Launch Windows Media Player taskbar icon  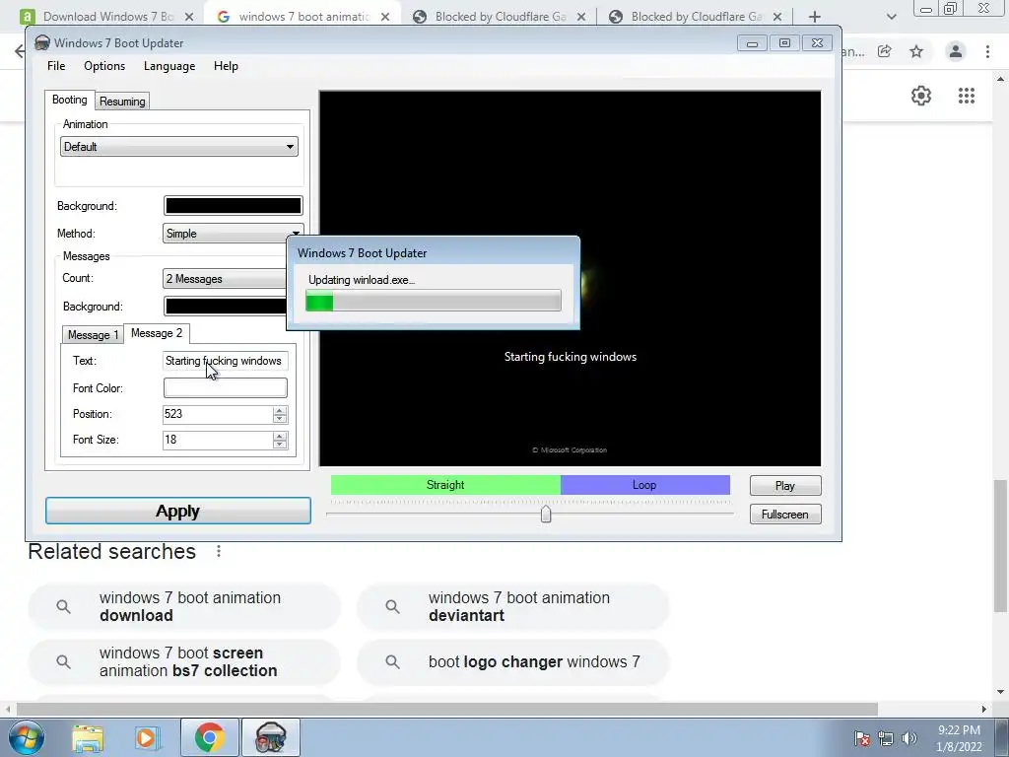[146, 737]
